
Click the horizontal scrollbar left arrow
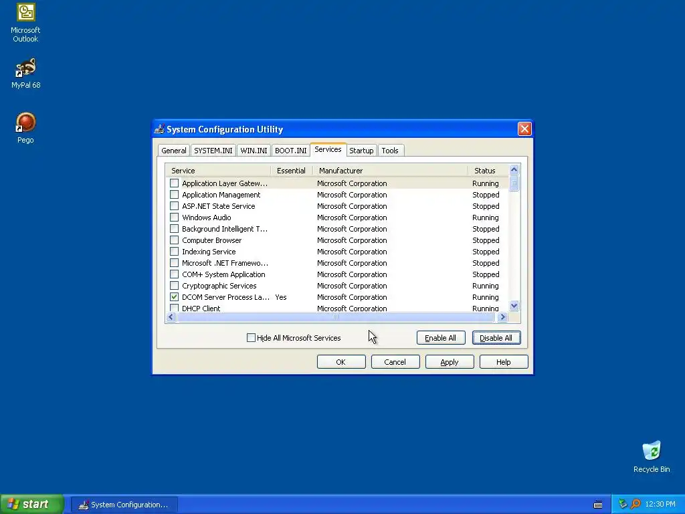pyautogui.click(x=171, y=317)
